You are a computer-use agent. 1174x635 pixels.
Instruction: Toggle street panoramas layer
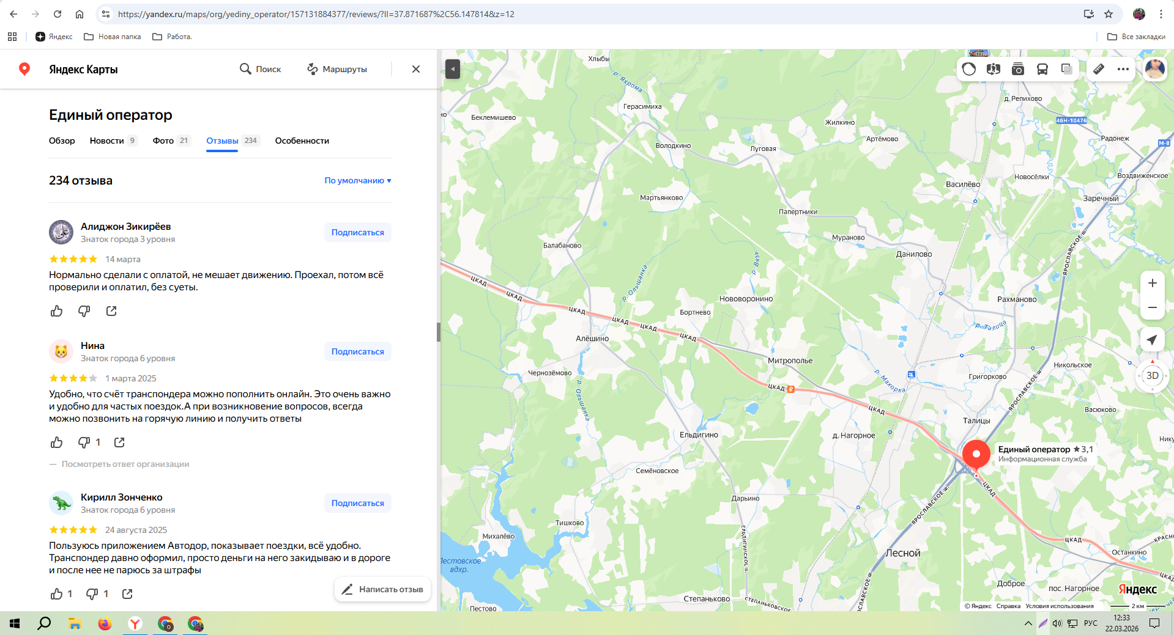(994, 69)
